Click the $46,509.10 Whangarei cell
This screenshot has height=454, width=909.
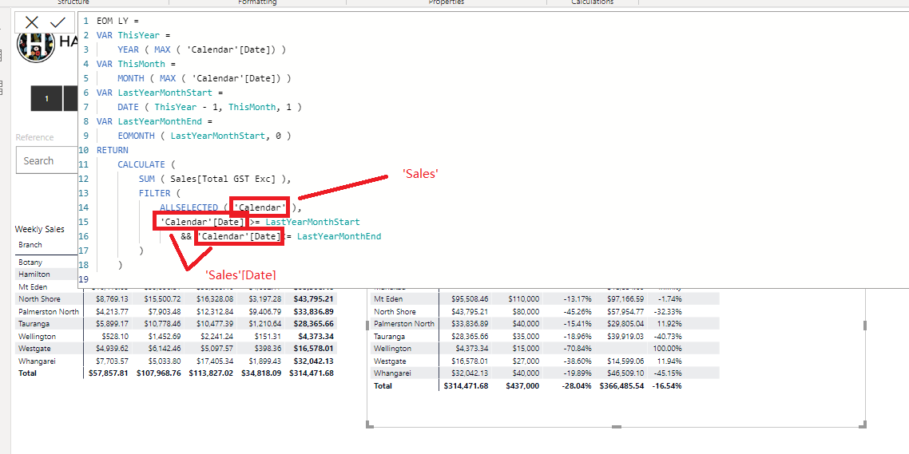(x=625, y=373)
